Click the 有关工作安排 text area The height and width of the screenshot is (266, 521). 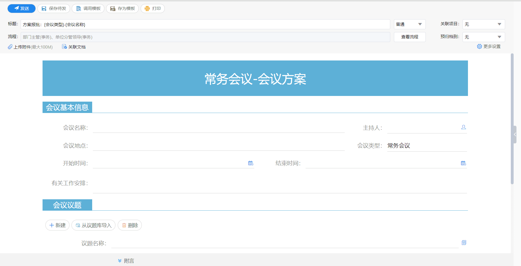point(280,183)
